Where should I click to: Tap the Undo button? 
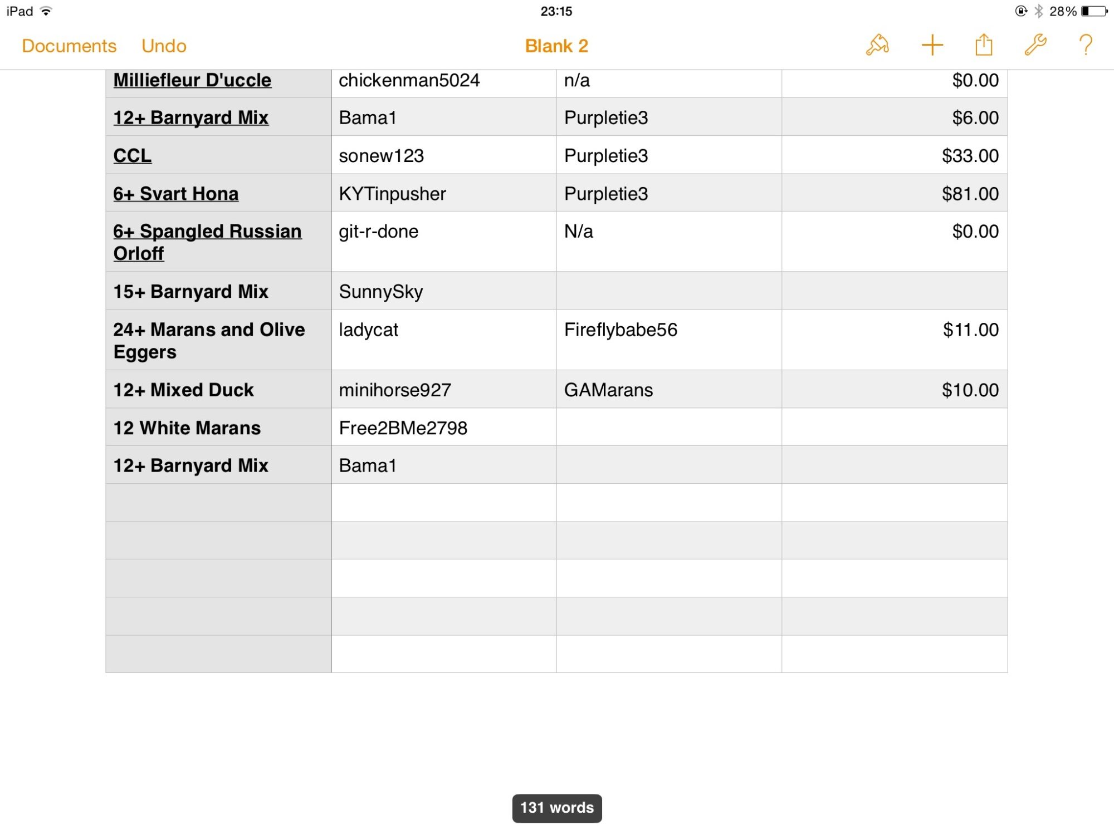[164, 46]
